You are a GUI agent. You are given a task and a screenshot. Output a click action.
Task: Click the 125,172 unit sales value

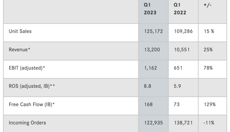coord(153,31)
